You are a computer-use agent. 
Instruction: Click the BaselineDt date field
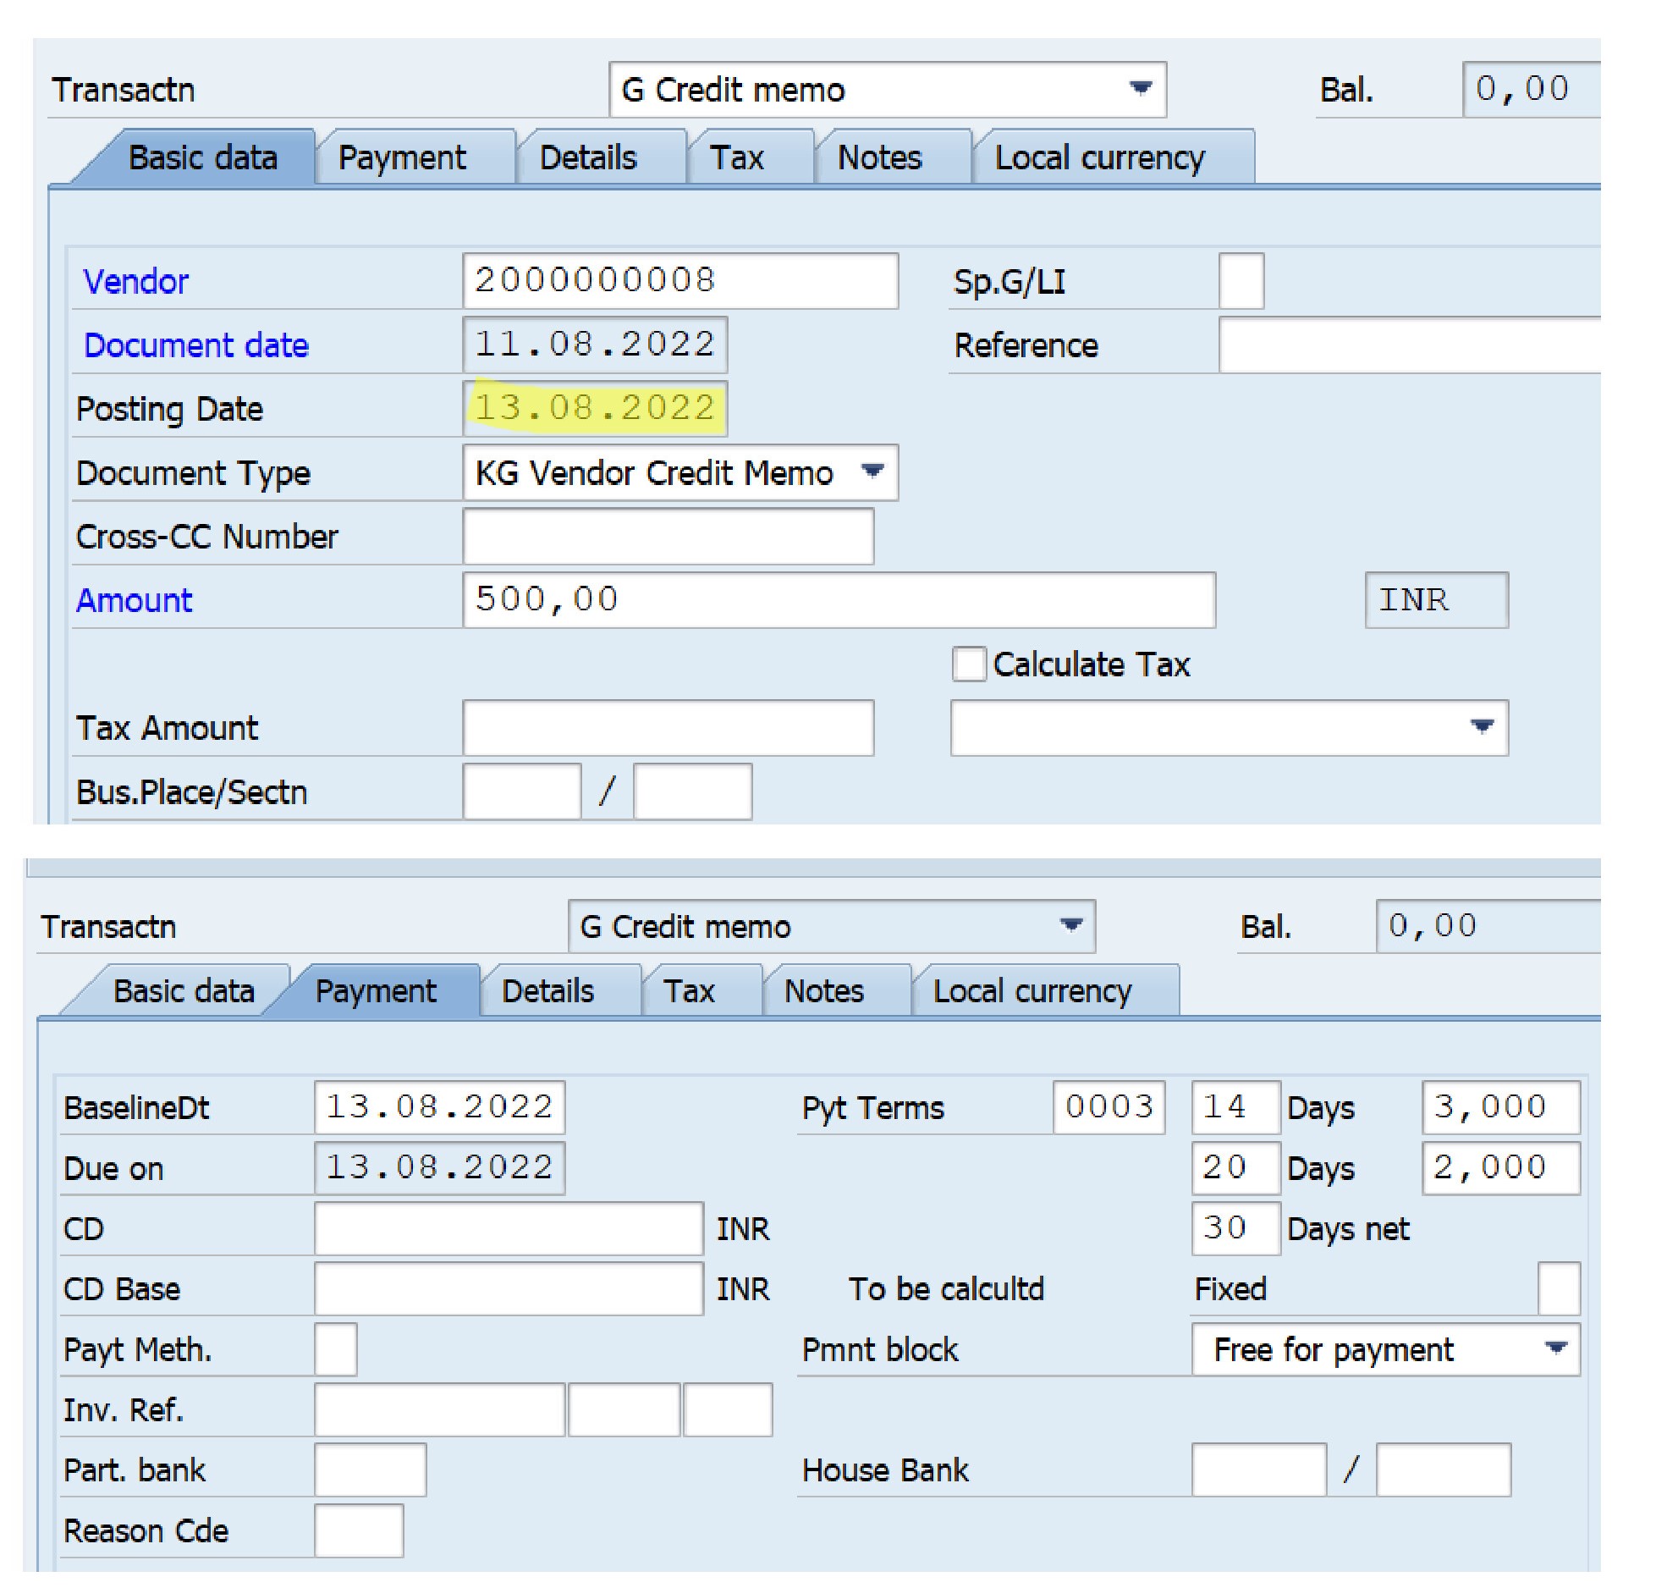point(439,1107)
